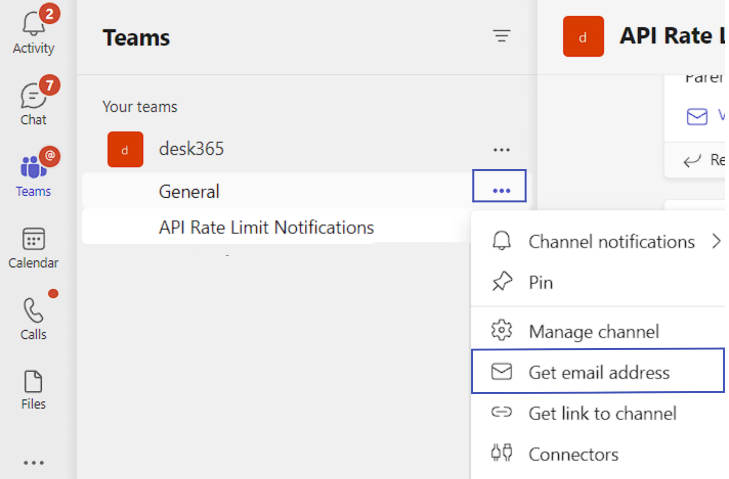Open the Activity bell icon

tap(33, 26)
